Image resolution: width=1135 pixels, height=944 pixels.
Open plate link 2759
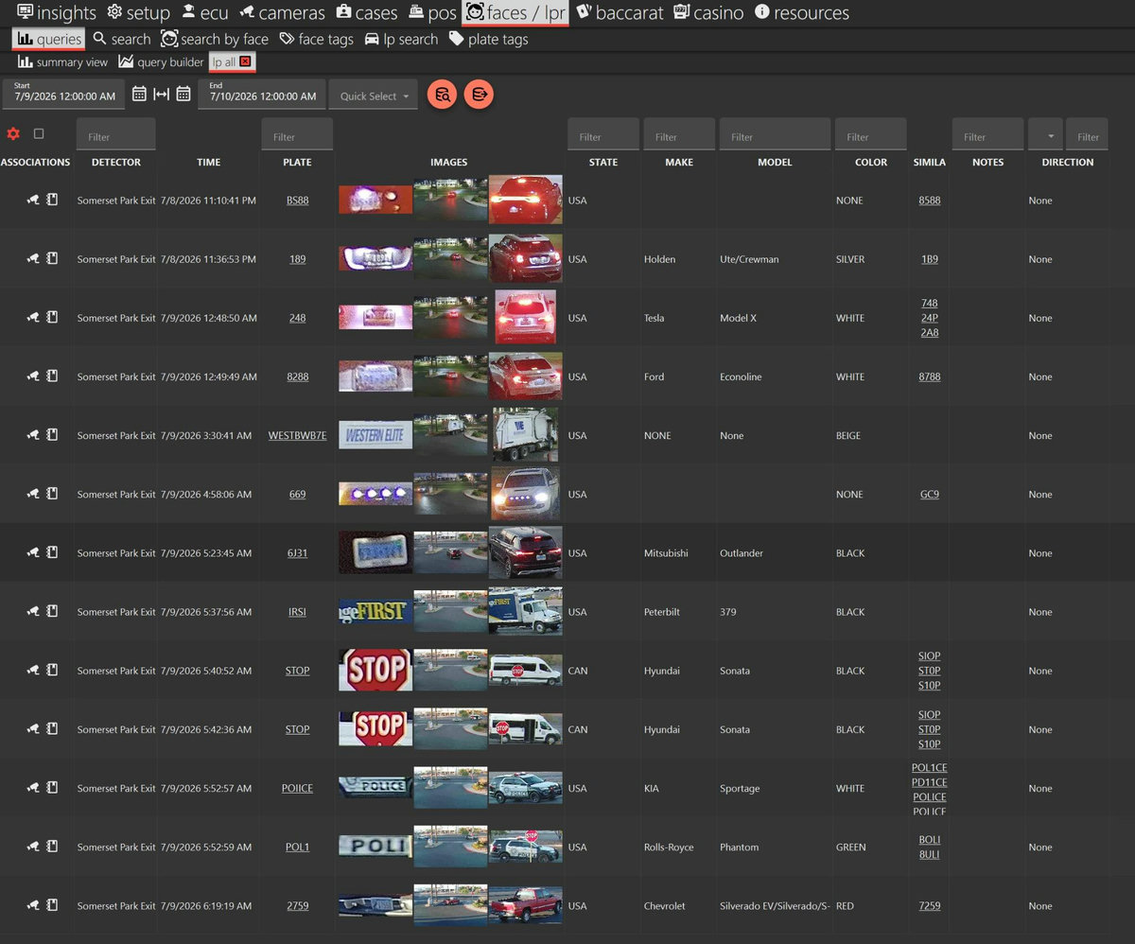point(297,906)
